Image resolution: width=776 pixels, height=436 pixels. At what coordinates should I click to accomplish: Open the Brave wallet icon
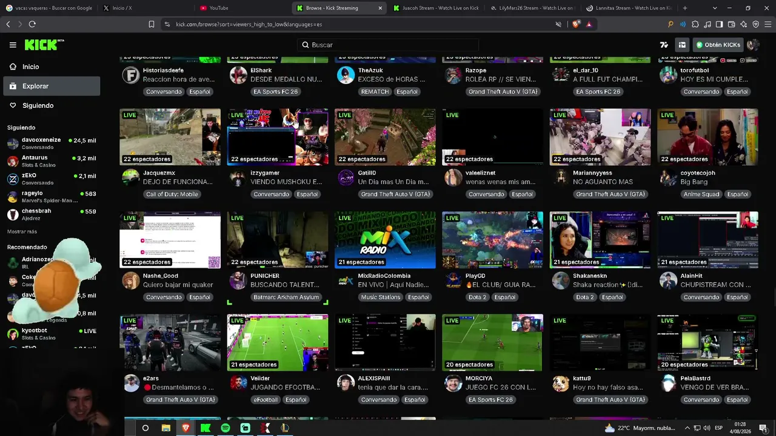pyautogui.click(x=731, y=24)
